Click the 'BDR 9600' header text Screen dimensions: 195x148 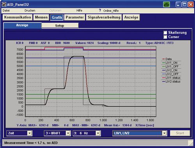[x=62, y=43]
